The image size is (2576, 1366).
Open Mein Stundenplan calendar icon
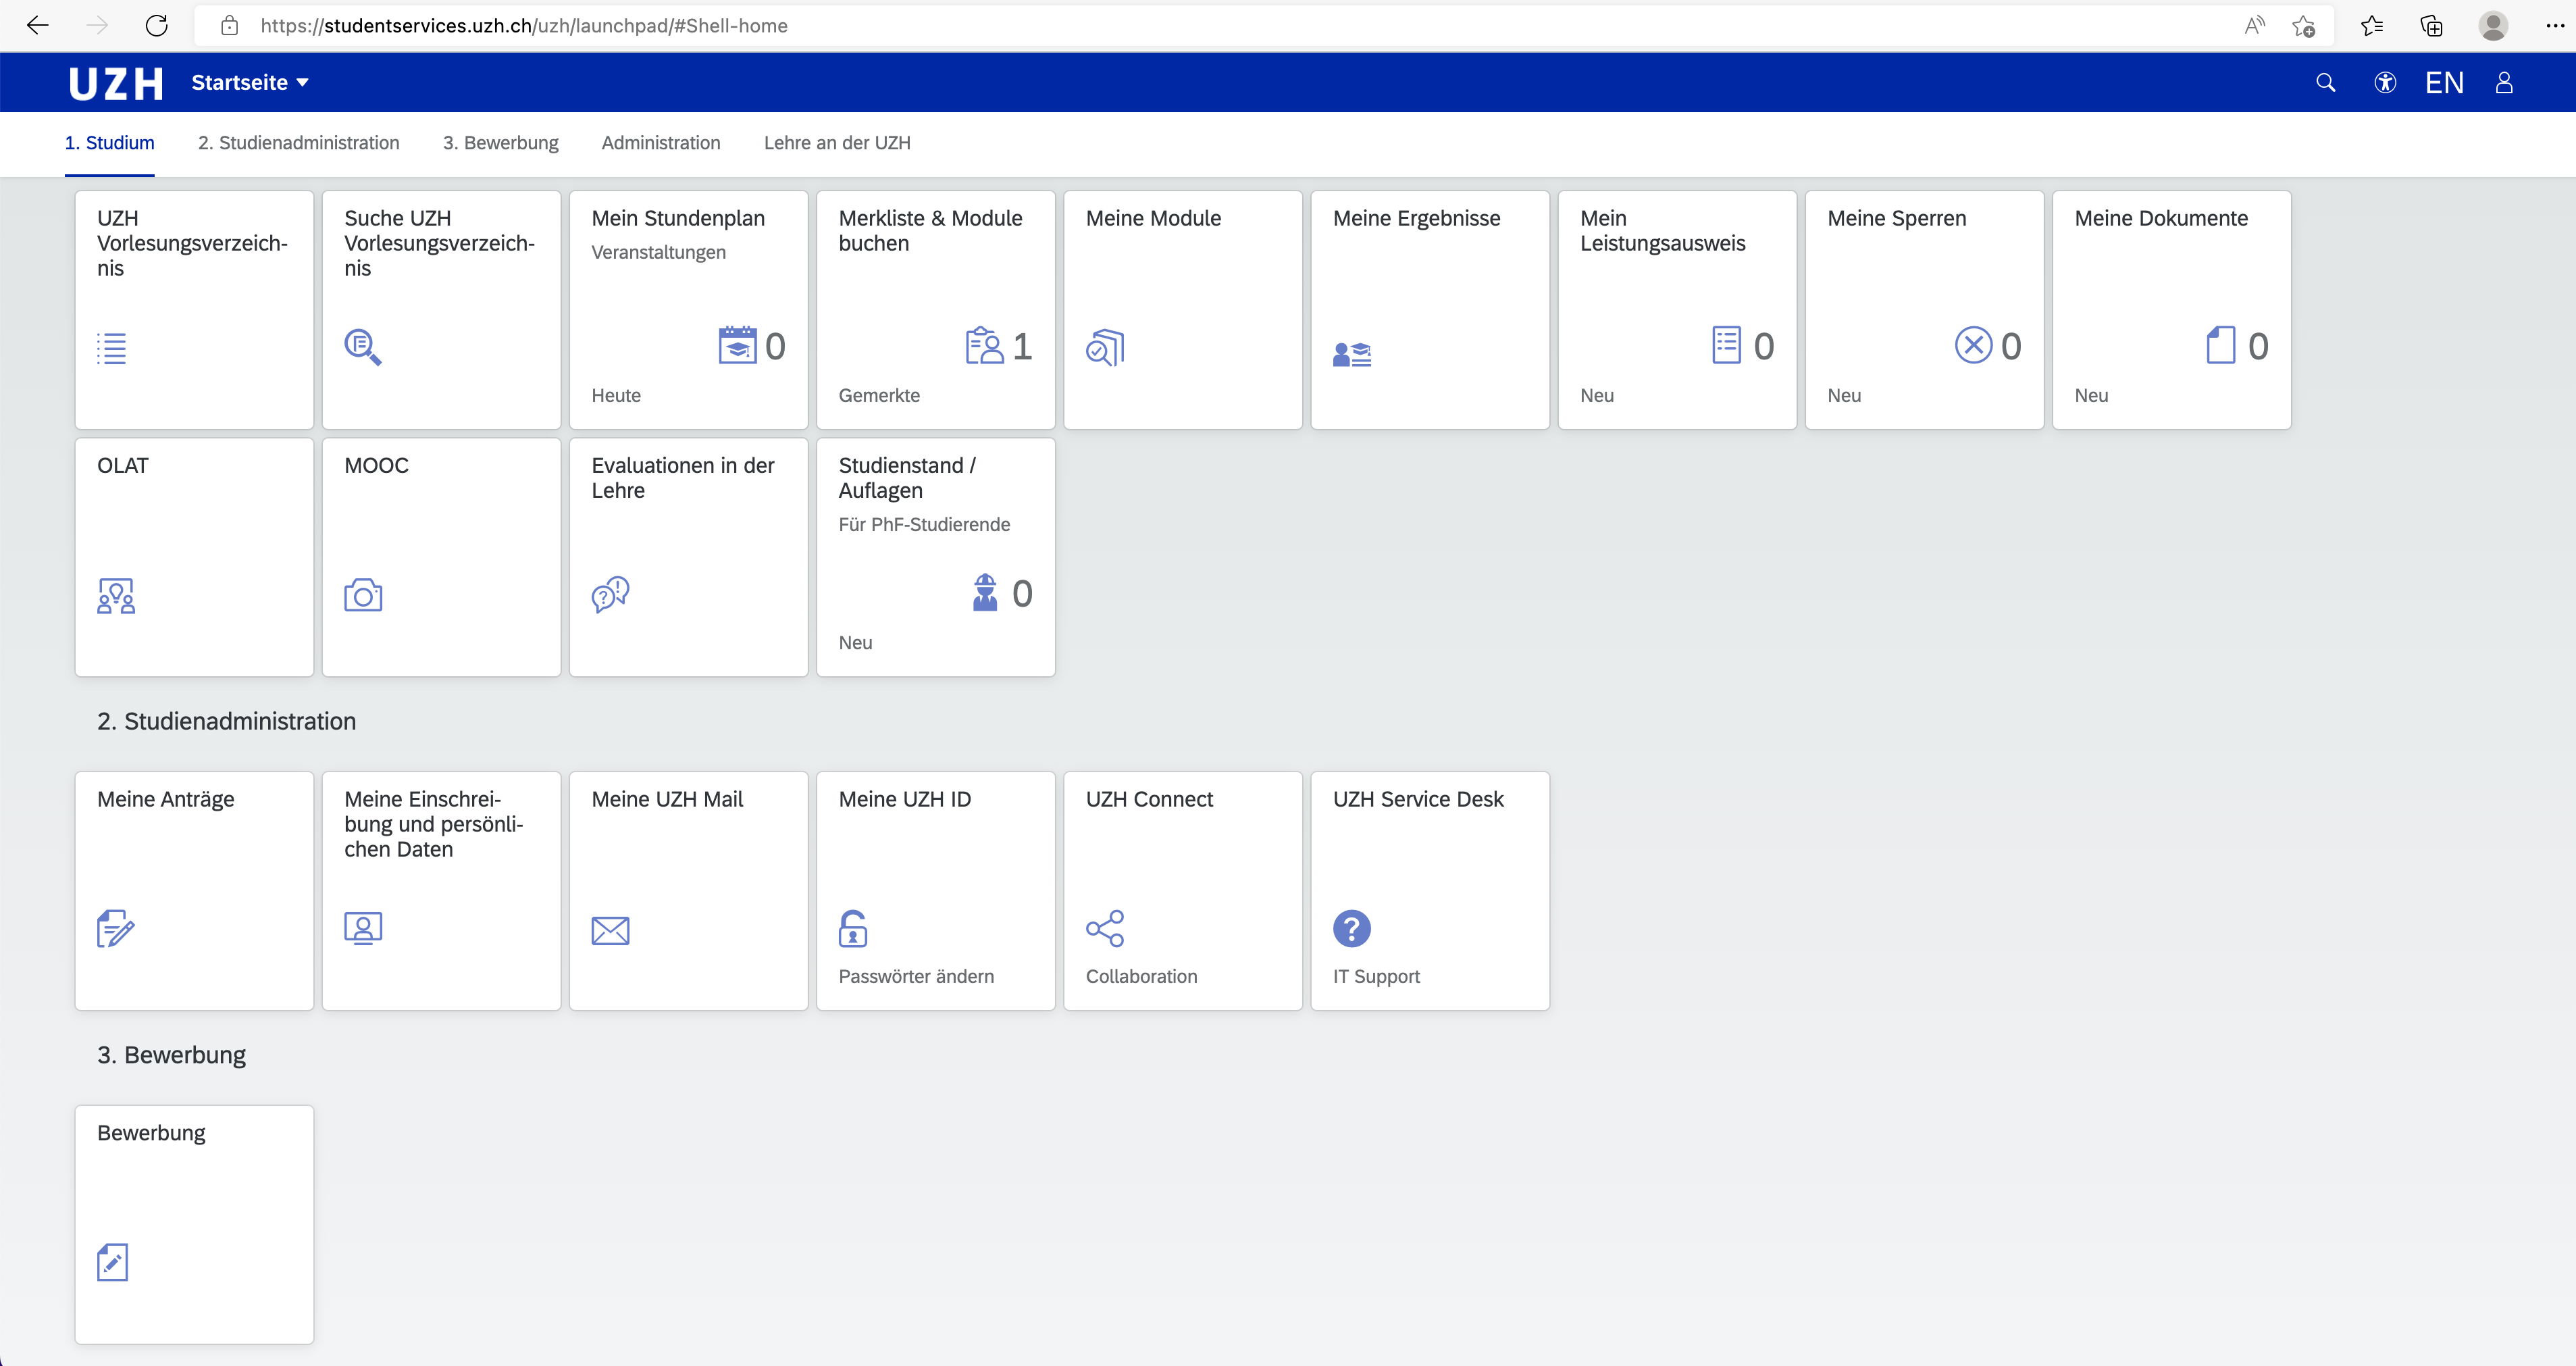tap(738, 345)
